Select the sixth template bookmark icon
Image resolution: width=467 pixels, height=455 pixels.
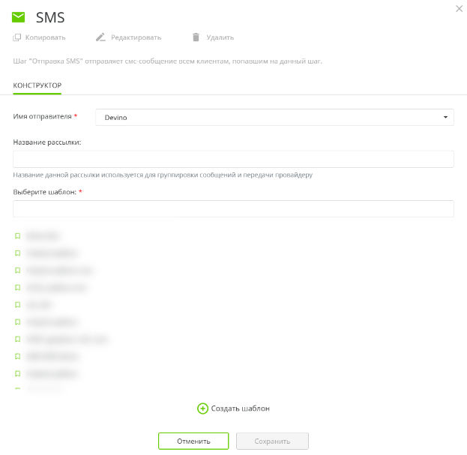[17, 322]
